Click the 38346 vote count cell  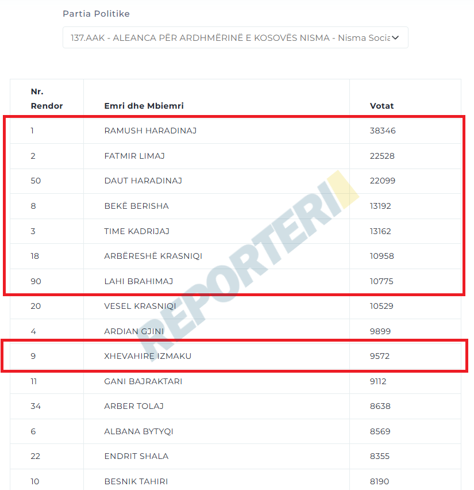(383, 131)
